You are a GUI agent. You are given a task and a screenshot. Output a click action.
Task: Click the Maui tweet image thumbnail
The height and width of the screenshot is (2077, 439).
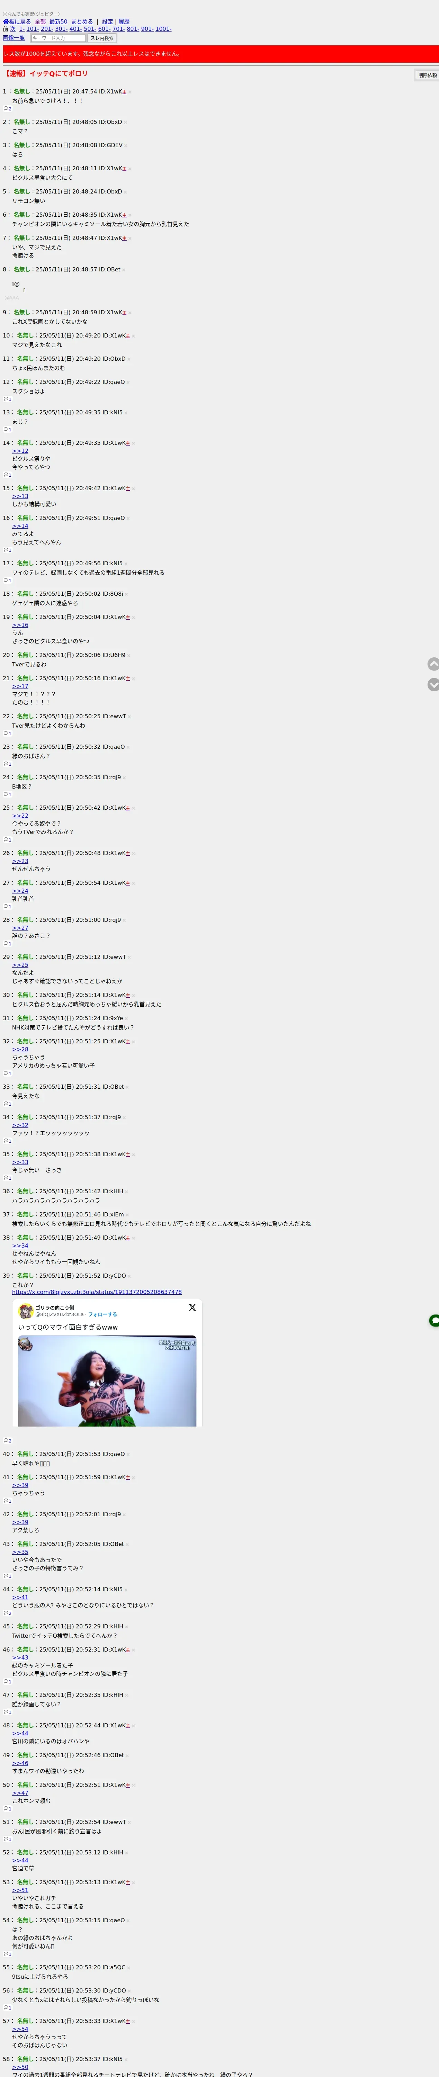pos(107,1381)
